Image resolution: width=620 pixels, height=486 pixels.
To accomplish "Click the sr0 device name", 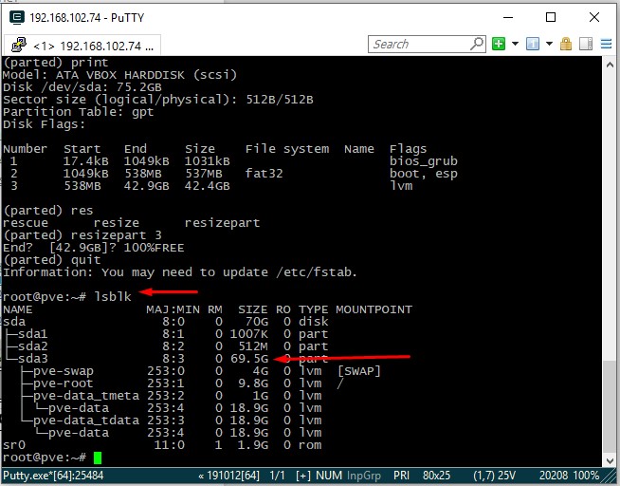I will click(x=14, y=445).
